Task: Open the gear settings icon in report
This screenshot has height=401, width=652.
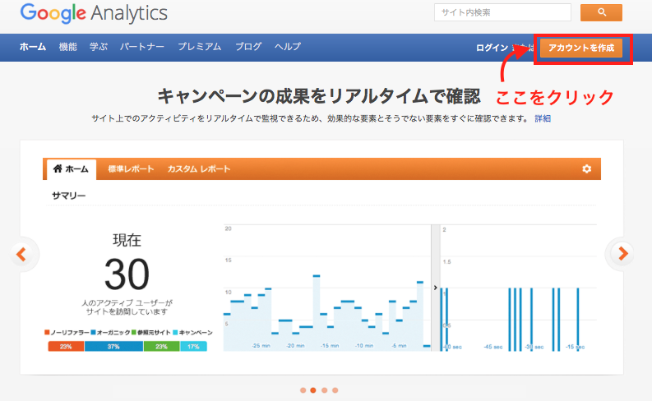Action: (586, 168)
